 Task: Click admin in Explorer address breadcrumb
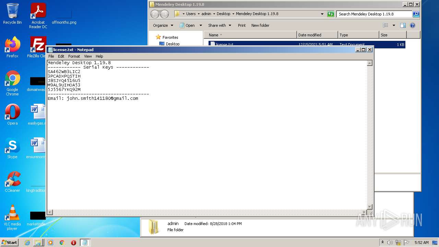(x=206, y=14)
